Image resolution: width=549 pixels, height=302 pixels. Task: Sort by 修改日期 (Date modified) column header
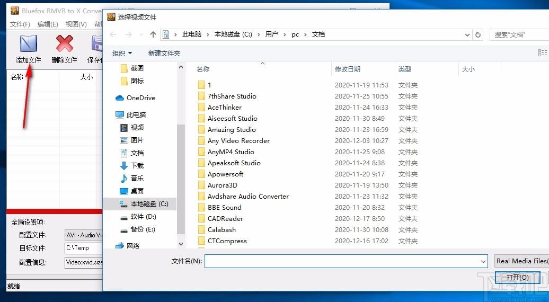[362, 69]
